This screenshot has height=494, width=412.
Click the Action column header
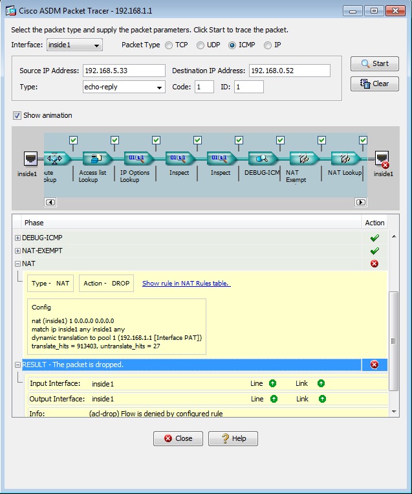(x=374, y=223)
